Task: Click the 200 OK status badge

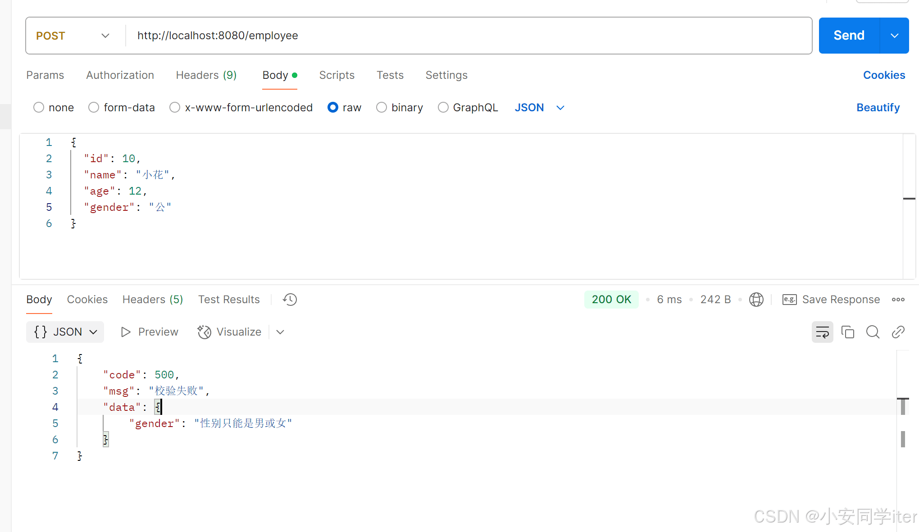Action: (611, 300)
